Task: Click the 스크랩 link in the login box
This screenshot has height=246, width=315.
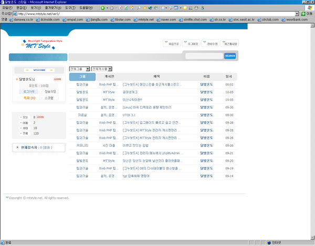Action: pyautogui.click(x=48, y=98)
